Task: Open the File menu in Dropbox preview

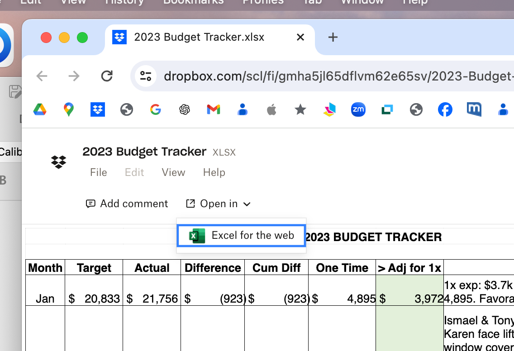Action: tap(98, 172)
